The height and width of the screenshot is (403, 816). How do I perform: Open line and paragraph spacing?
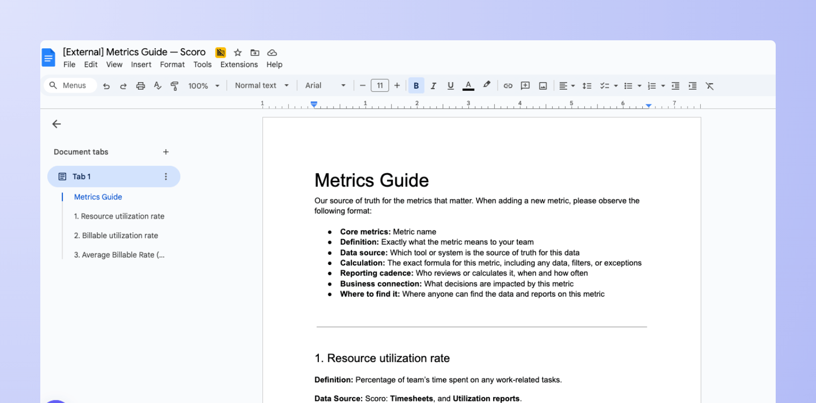587,86
